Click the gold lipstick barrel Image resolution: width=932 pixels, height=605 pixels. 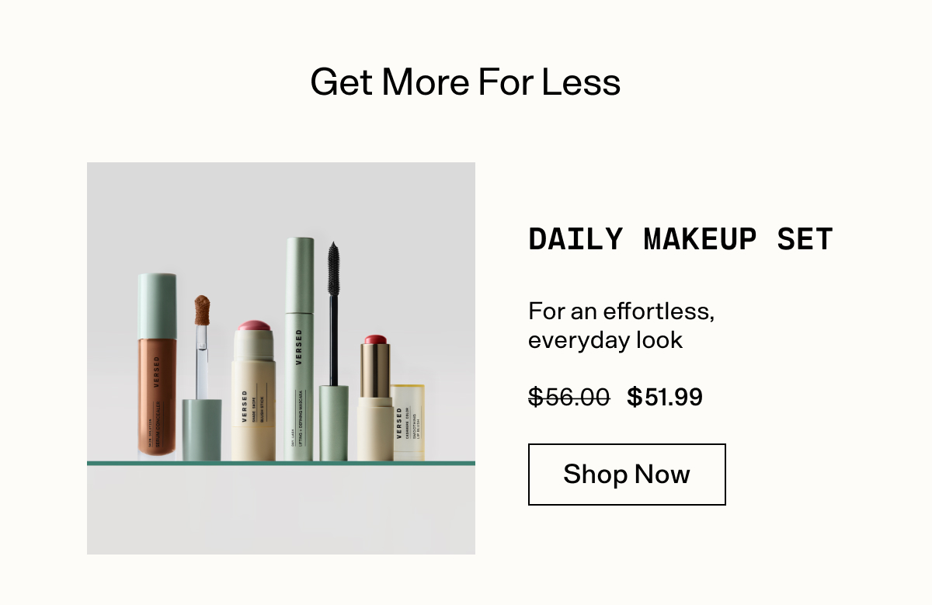(x=375, y=370)
